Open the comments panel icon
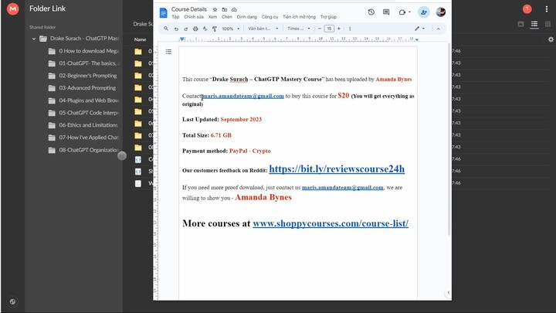The image size is (556, 313). 386,12
